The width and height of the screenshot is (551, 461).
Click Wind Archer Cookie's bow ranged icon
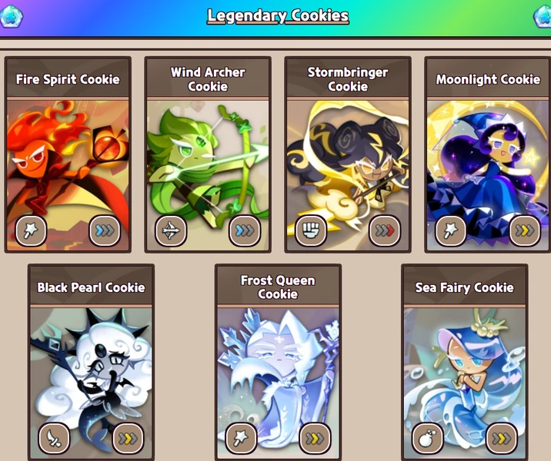click(171, 230)
